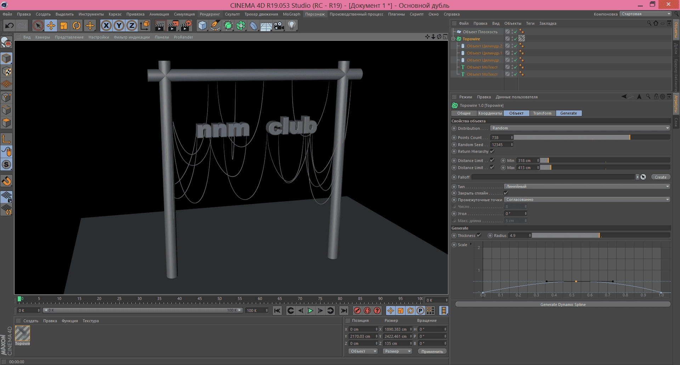This screenshot has width=680, height=365.
Task: Select Объект Цилиндр.2 in object tree
Action: [x=484, y=46]
